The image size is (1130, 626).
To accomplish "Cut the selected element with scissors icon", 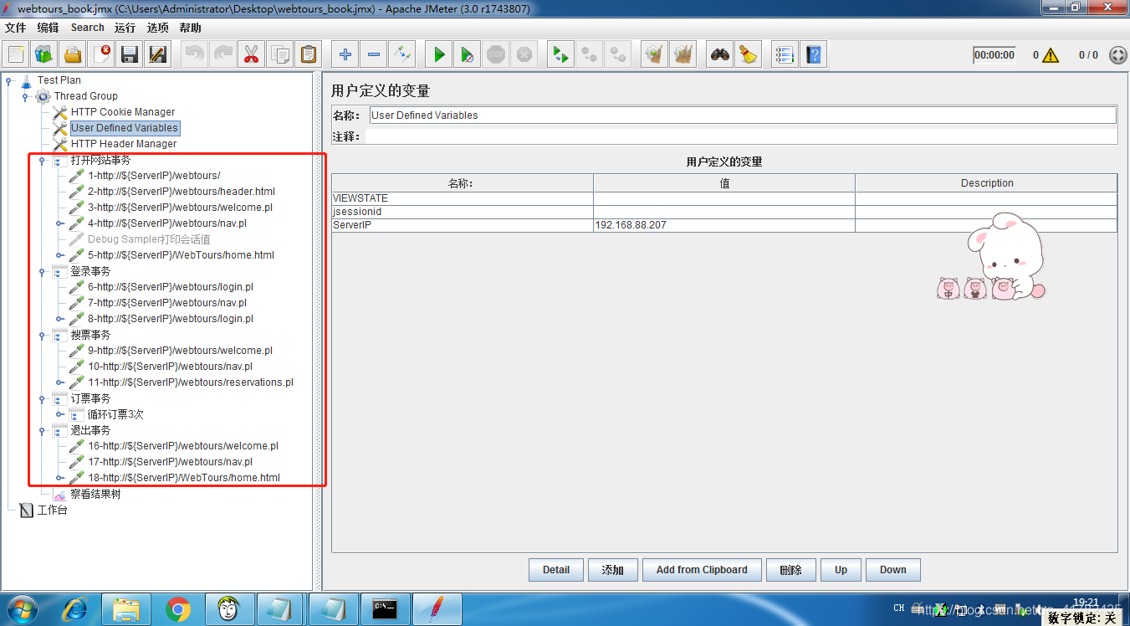I will tap(251, 55).
